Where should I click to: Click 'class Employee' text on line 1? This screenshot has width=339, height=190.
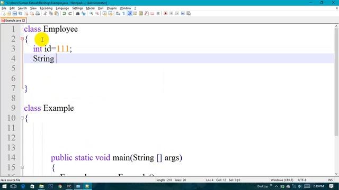tap(51, 29)
